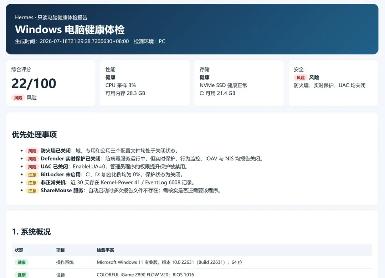The height and width of the screenshot is (278, 385).
Task: Open the 性能 summary card
Action: pyautogui.click(x=145, y=83)
